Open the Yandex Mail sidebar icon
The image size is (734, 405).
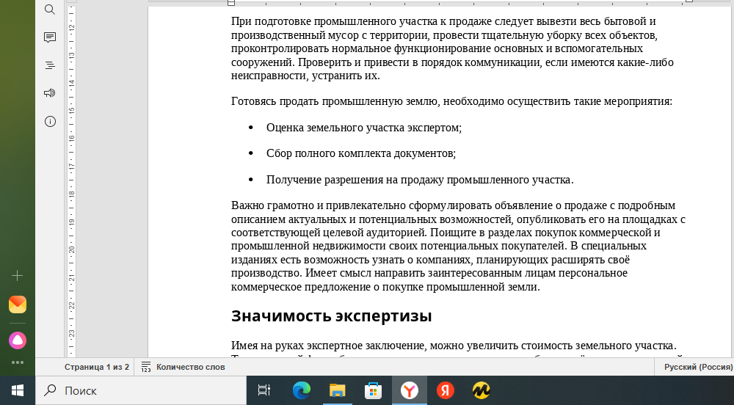[18, 304]
